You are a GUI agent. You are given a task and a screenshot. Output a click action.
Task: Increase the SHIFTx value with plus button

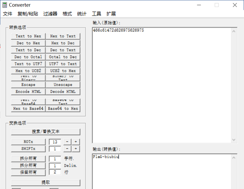[76, 149]
